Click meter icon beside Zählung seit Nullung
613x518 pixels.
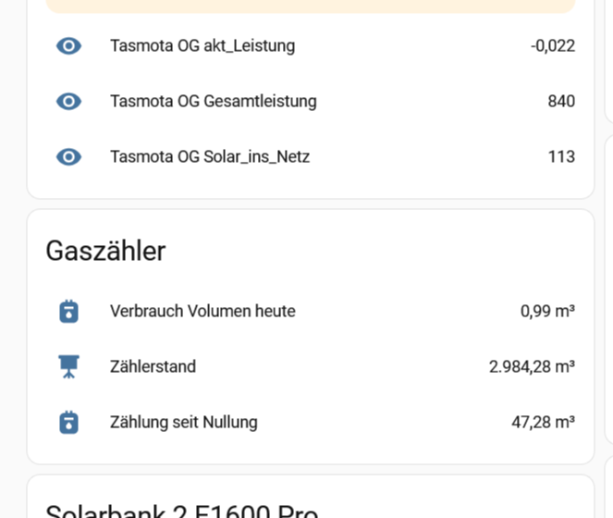point(69,422)
